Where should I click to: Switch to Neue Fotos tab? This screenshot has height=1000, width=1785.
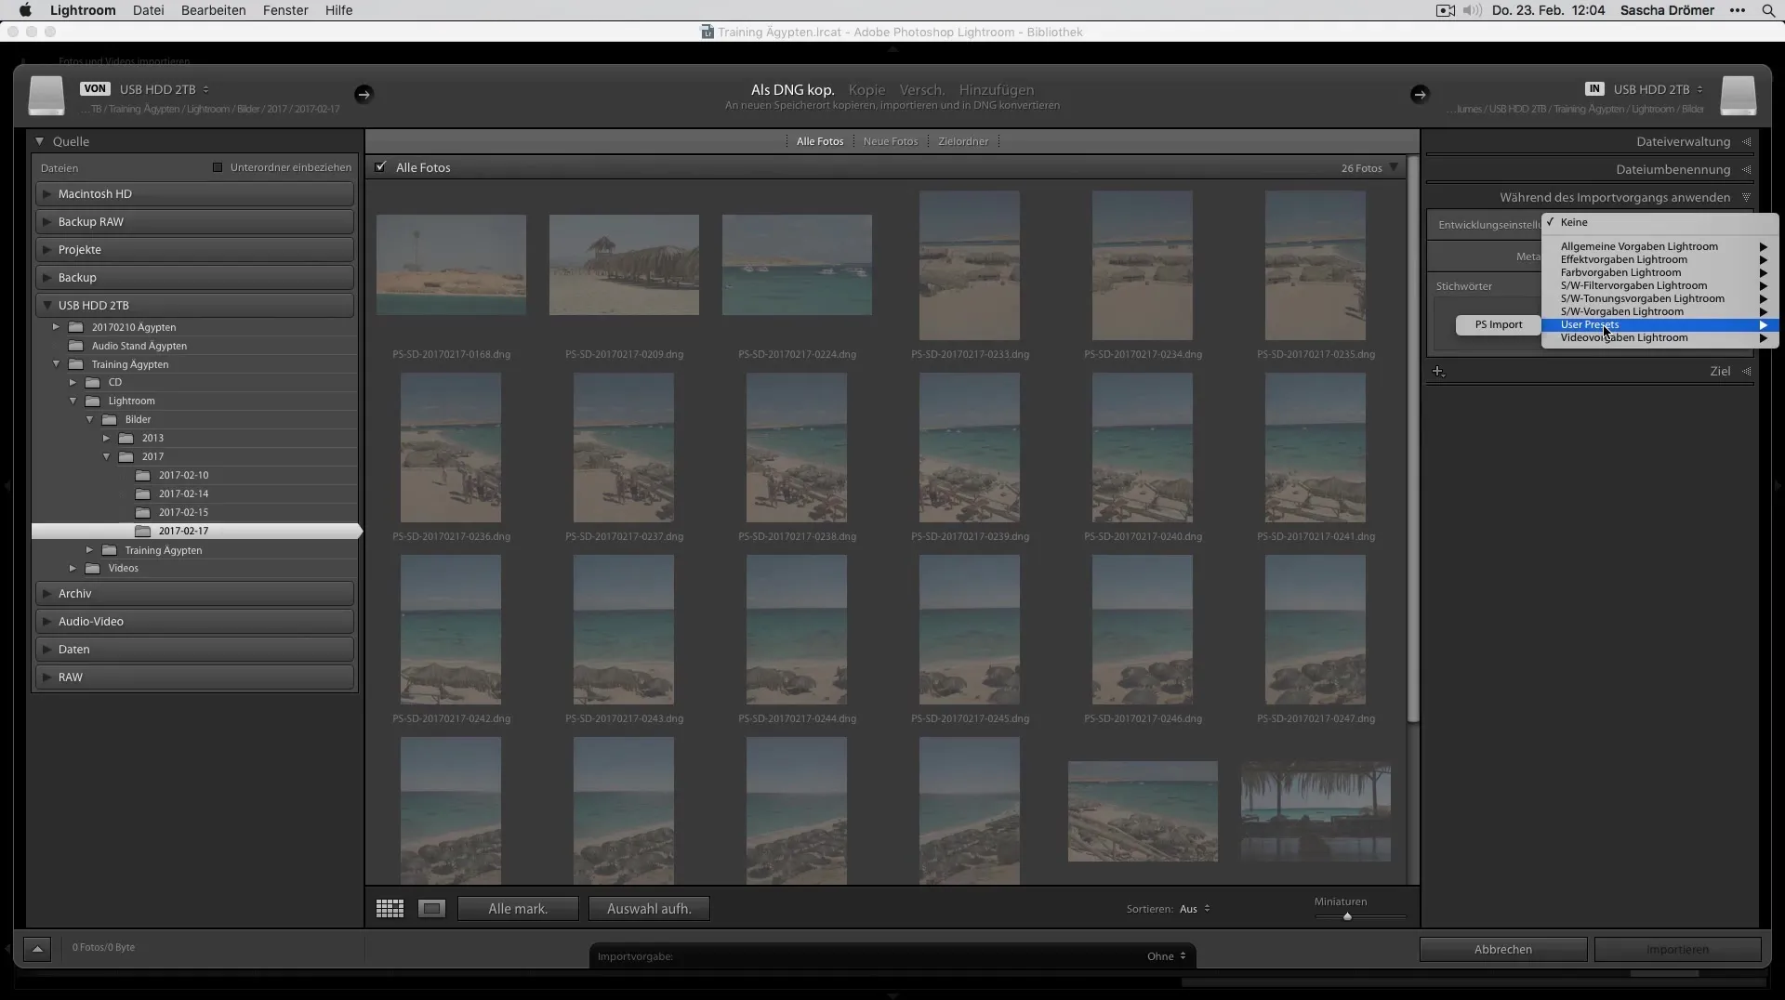tap(890, 141)
